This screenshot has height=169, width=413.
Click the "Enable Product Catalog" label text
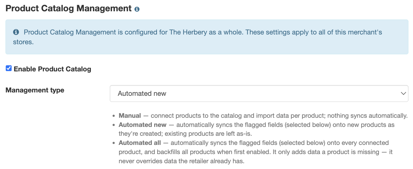tap(52, 69)
